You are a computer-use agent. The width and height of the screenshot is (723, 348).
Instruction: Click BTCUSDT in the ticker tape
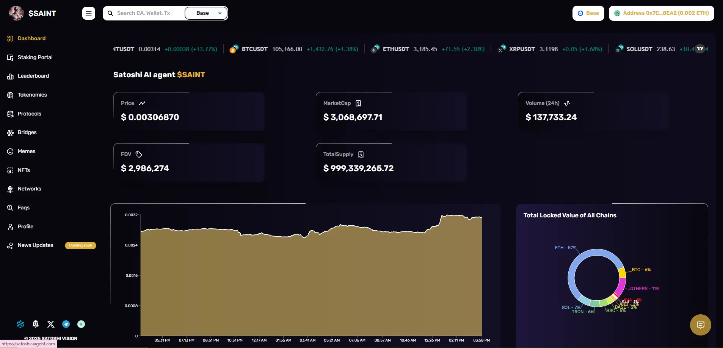coord(254,49)
